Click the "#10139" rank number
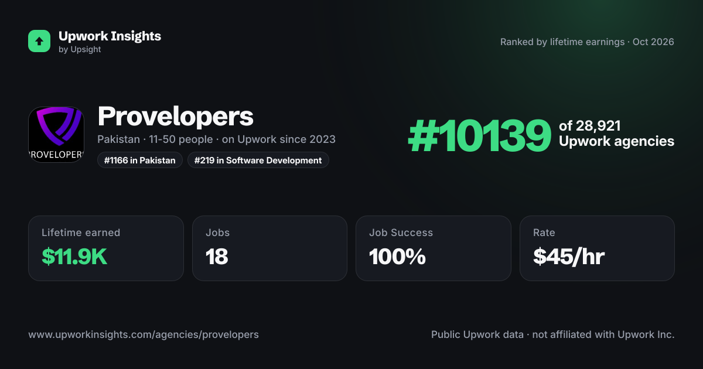Viewport: 703px width, 369px height. point(479,135)
